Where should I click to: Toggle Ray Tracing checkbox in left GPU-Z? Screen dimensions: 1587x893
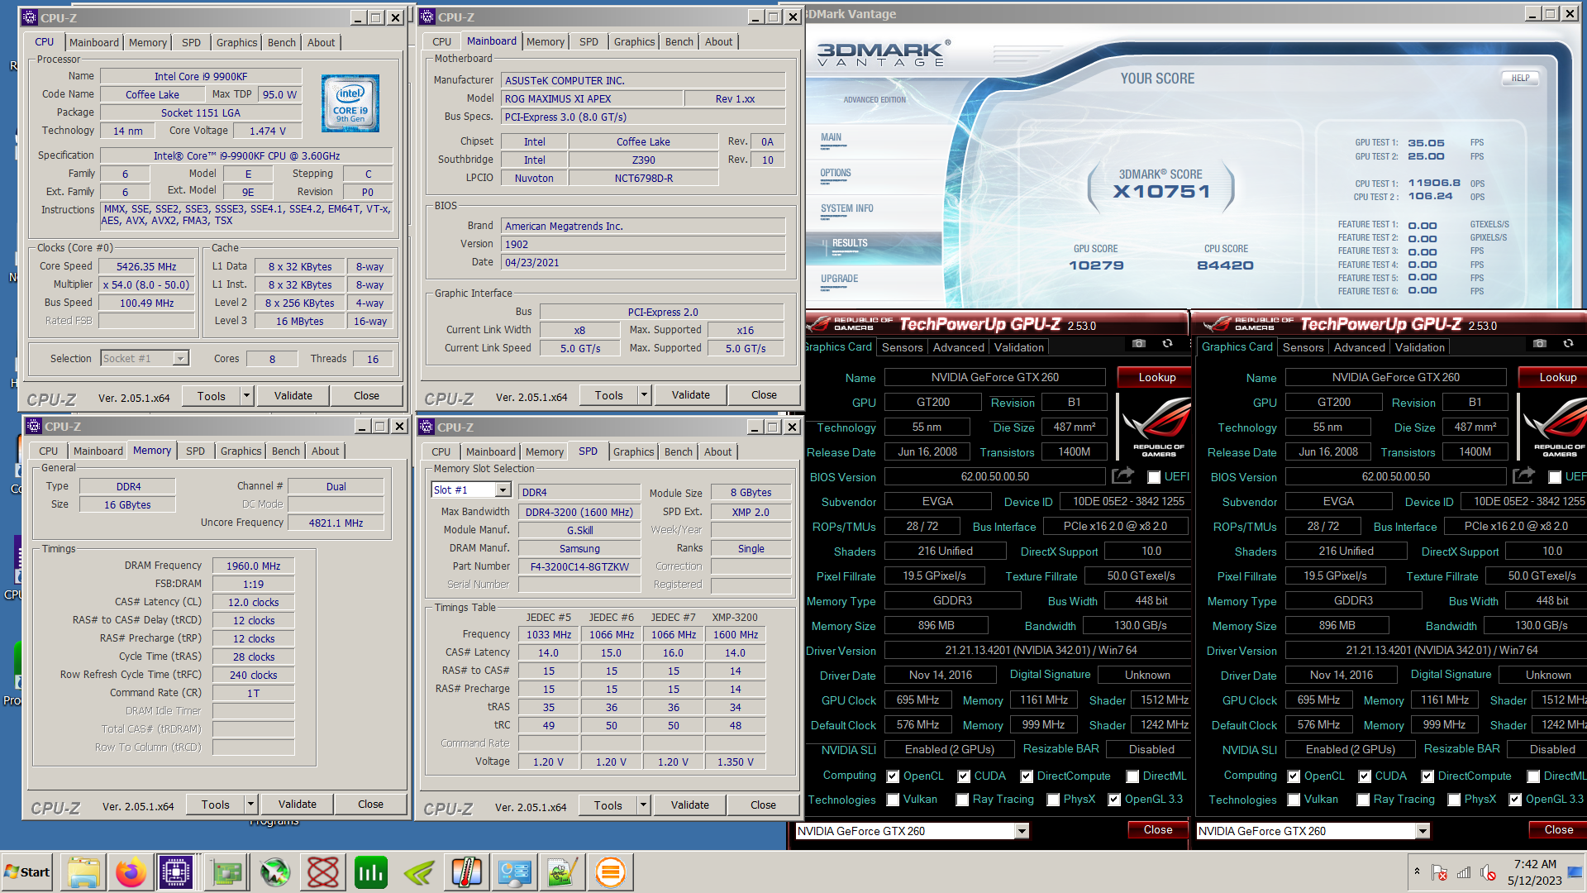[x=962, y=800]
